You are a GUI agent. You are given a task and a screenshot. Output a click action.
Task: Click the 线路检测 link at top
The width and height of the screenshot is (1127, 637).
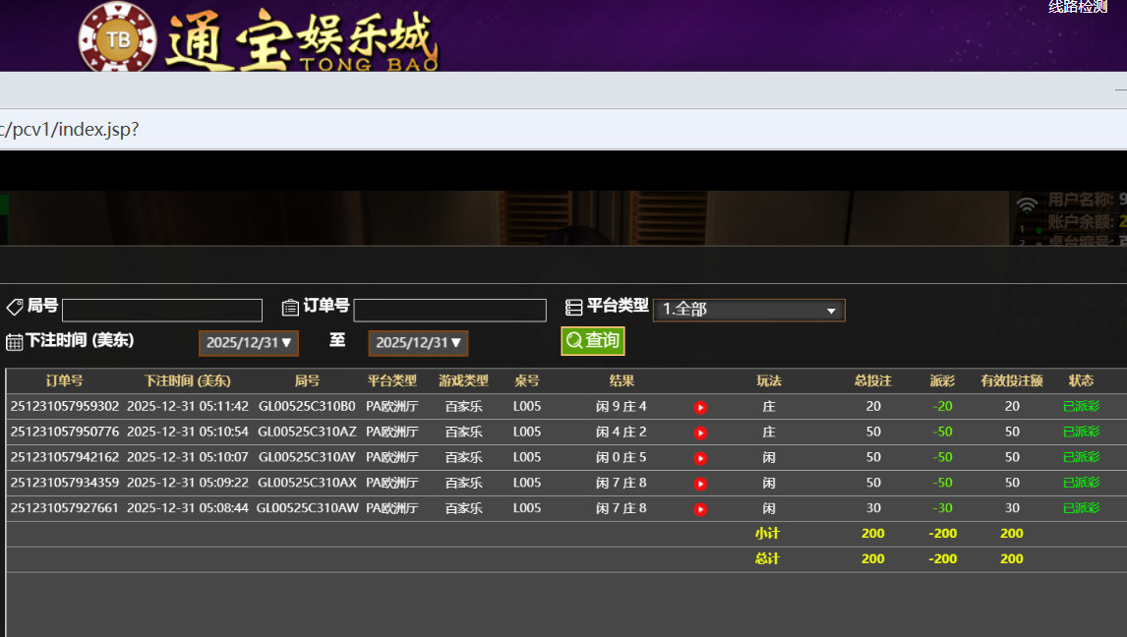(x=1077, y=7)
